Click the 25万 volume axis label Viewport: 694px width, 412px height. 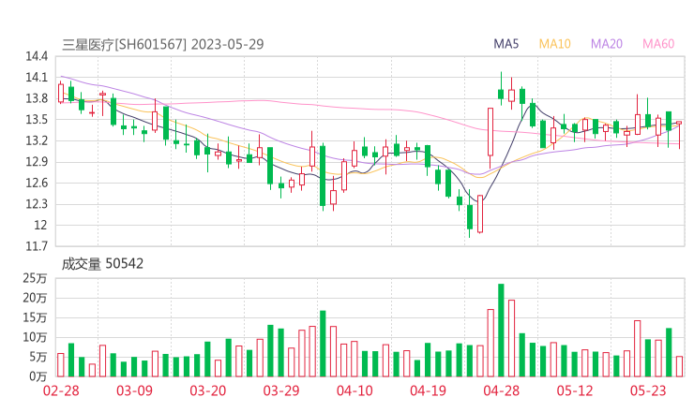pyautogui.click(x=35, y=278)
